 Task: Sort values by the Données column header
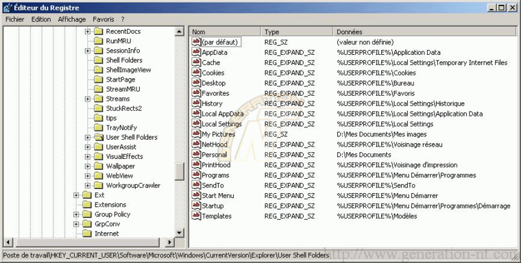point(425,32)
